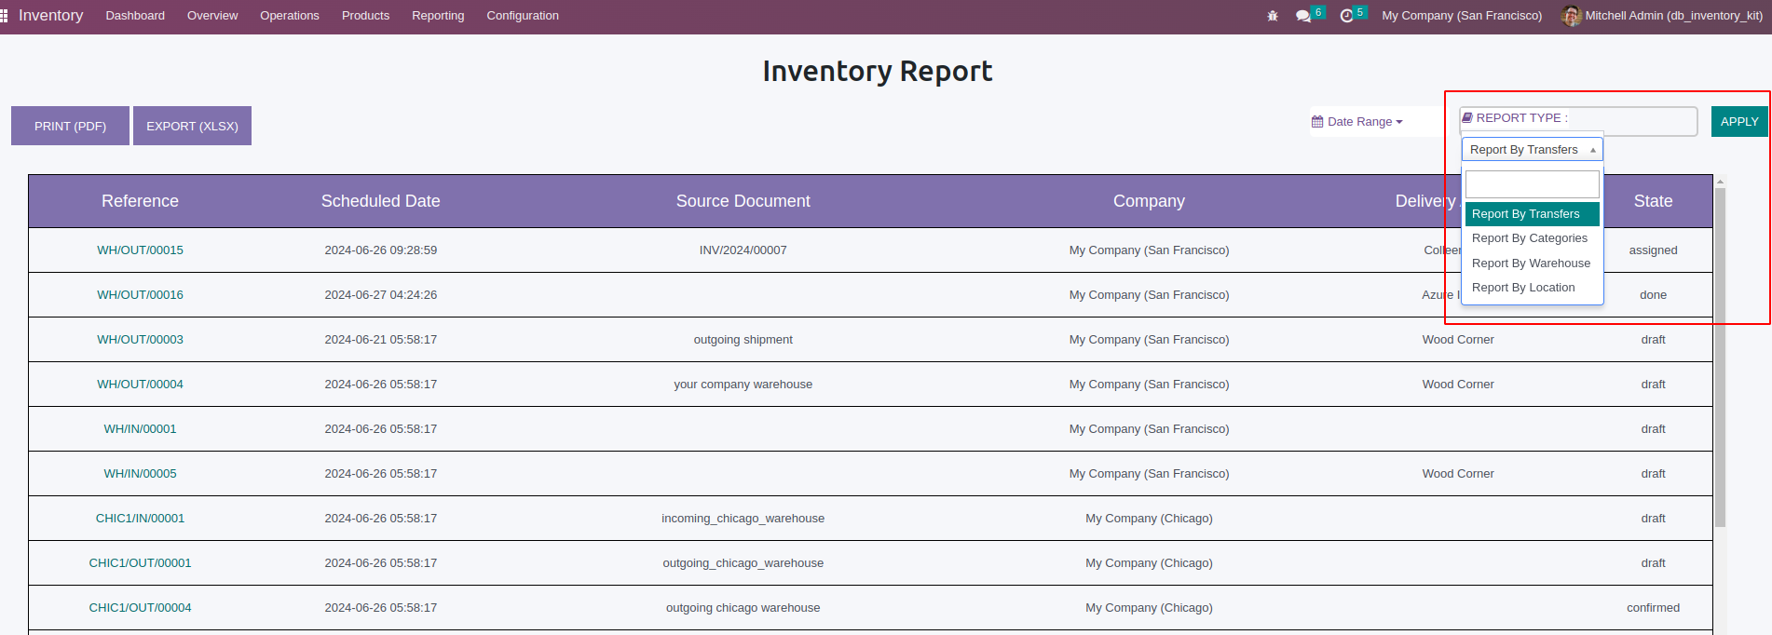Click the report type search field

pos(1532,183)
